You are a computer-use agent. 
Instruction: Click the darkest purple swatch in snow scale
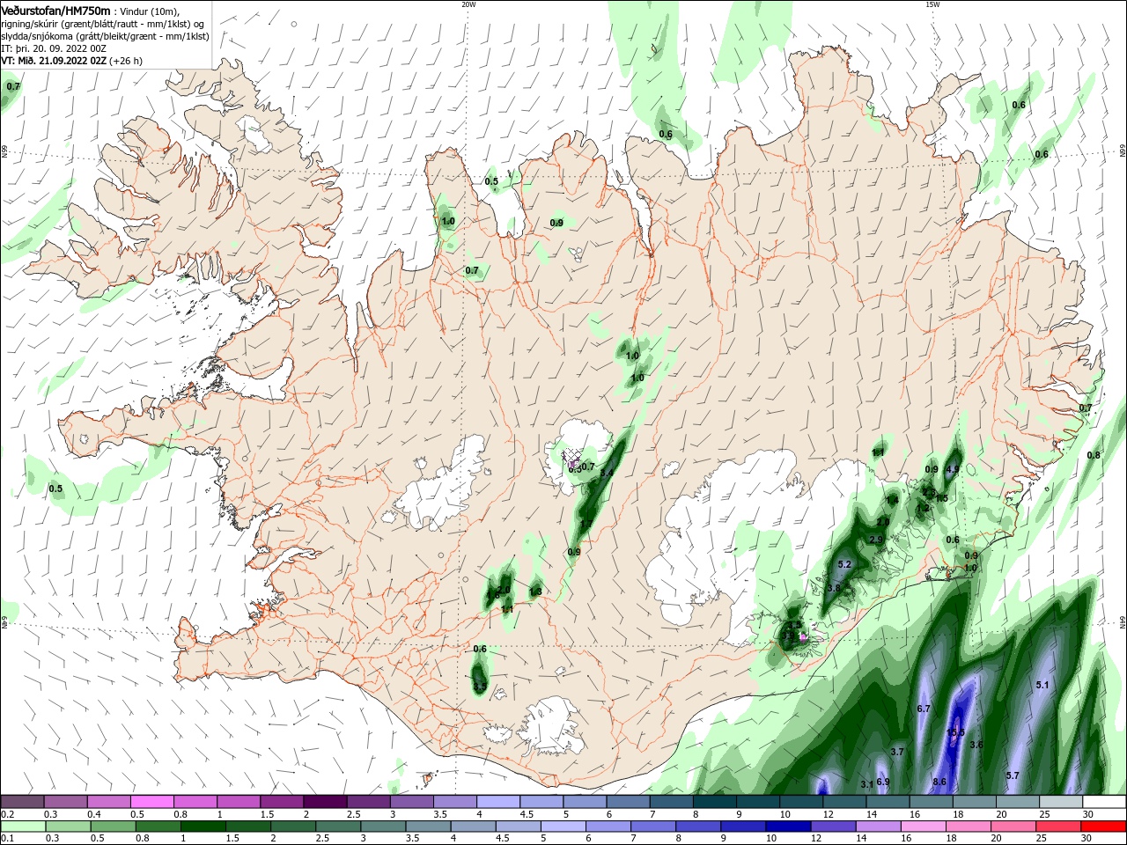324,802
